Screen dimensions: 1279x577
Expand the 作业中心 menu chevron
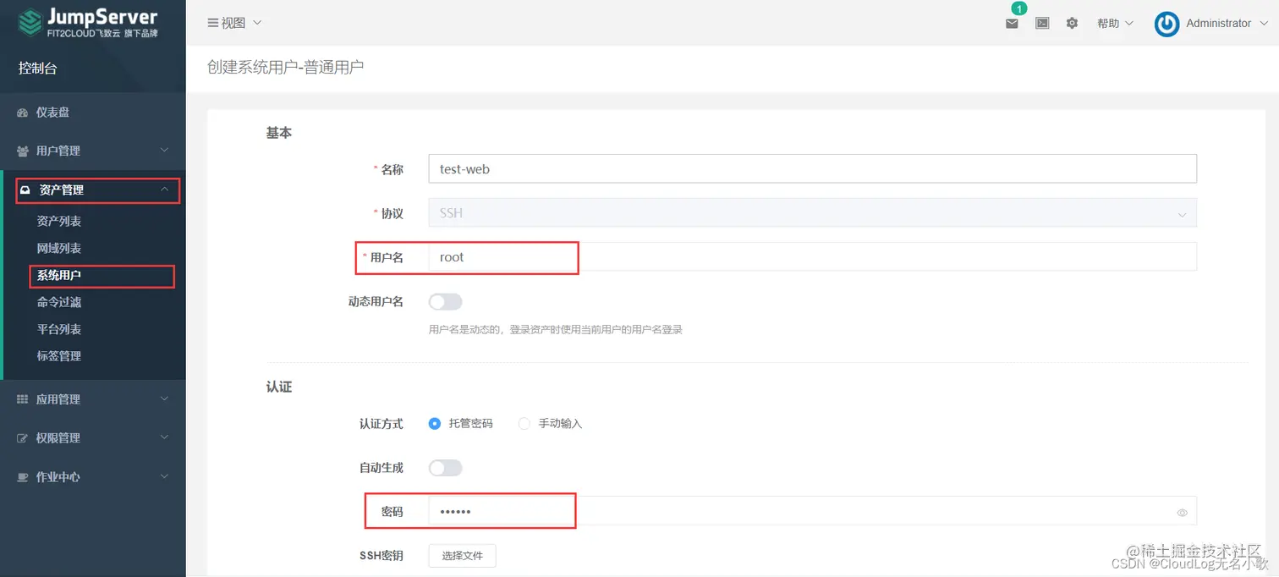165,477
